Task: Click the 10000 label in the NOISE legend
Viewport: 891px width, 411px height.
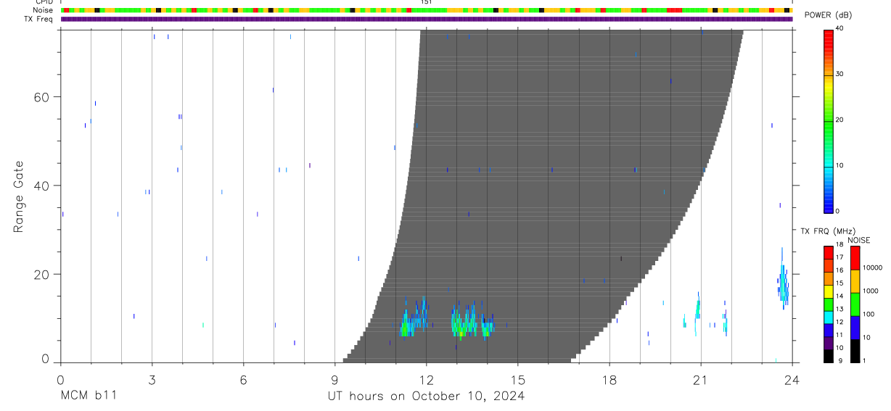Action: 872,267
